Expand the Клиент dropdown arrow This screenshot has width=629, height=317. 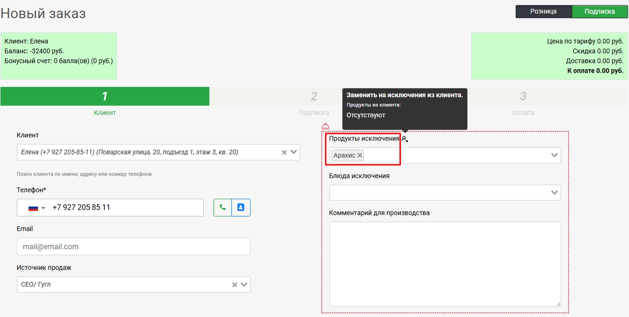pyautogui.click(x=294, y=152)
